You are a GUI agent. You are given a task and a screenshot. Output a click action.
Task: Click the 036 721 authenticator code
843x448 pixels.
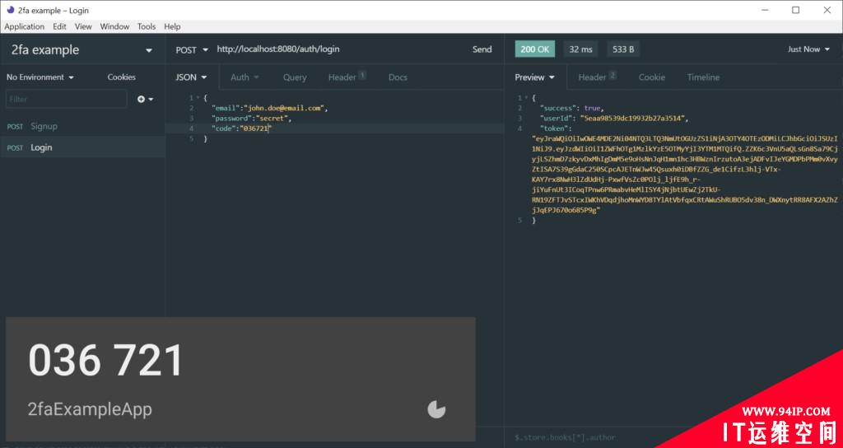[x=106, y=360]
